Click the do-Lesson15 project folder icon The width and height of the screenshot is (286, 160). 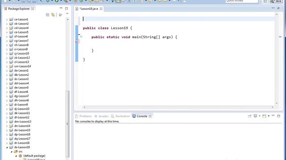pos(11,130)
